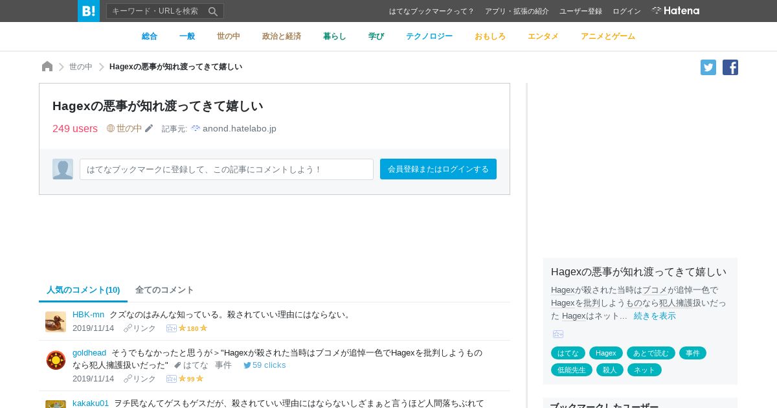Open the 政治と経済 category tab
Image resolution: width=777 pixels, height=408 pixels.
(282, 36)
